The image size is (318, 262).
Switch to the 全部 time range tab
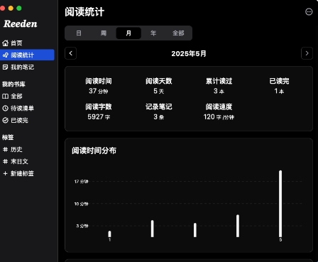178,33
